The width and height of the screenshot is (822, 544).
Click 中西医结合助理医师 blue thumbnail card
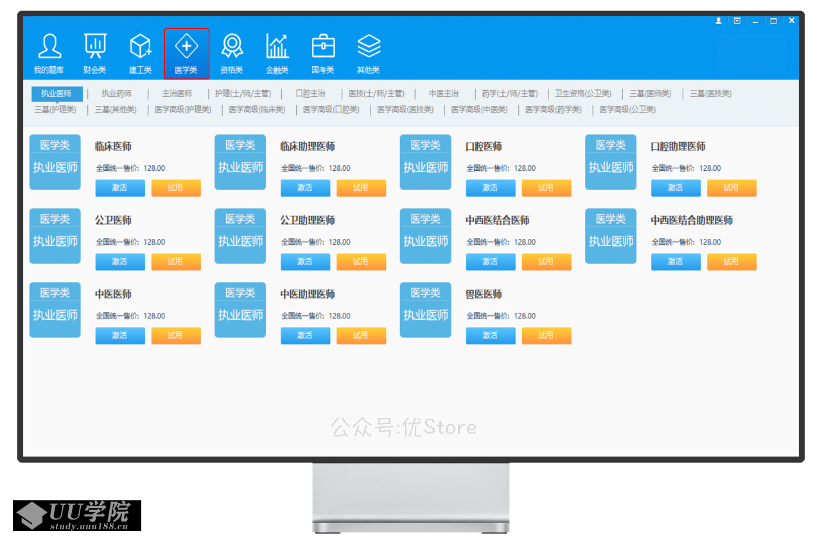tap(611, 236)
